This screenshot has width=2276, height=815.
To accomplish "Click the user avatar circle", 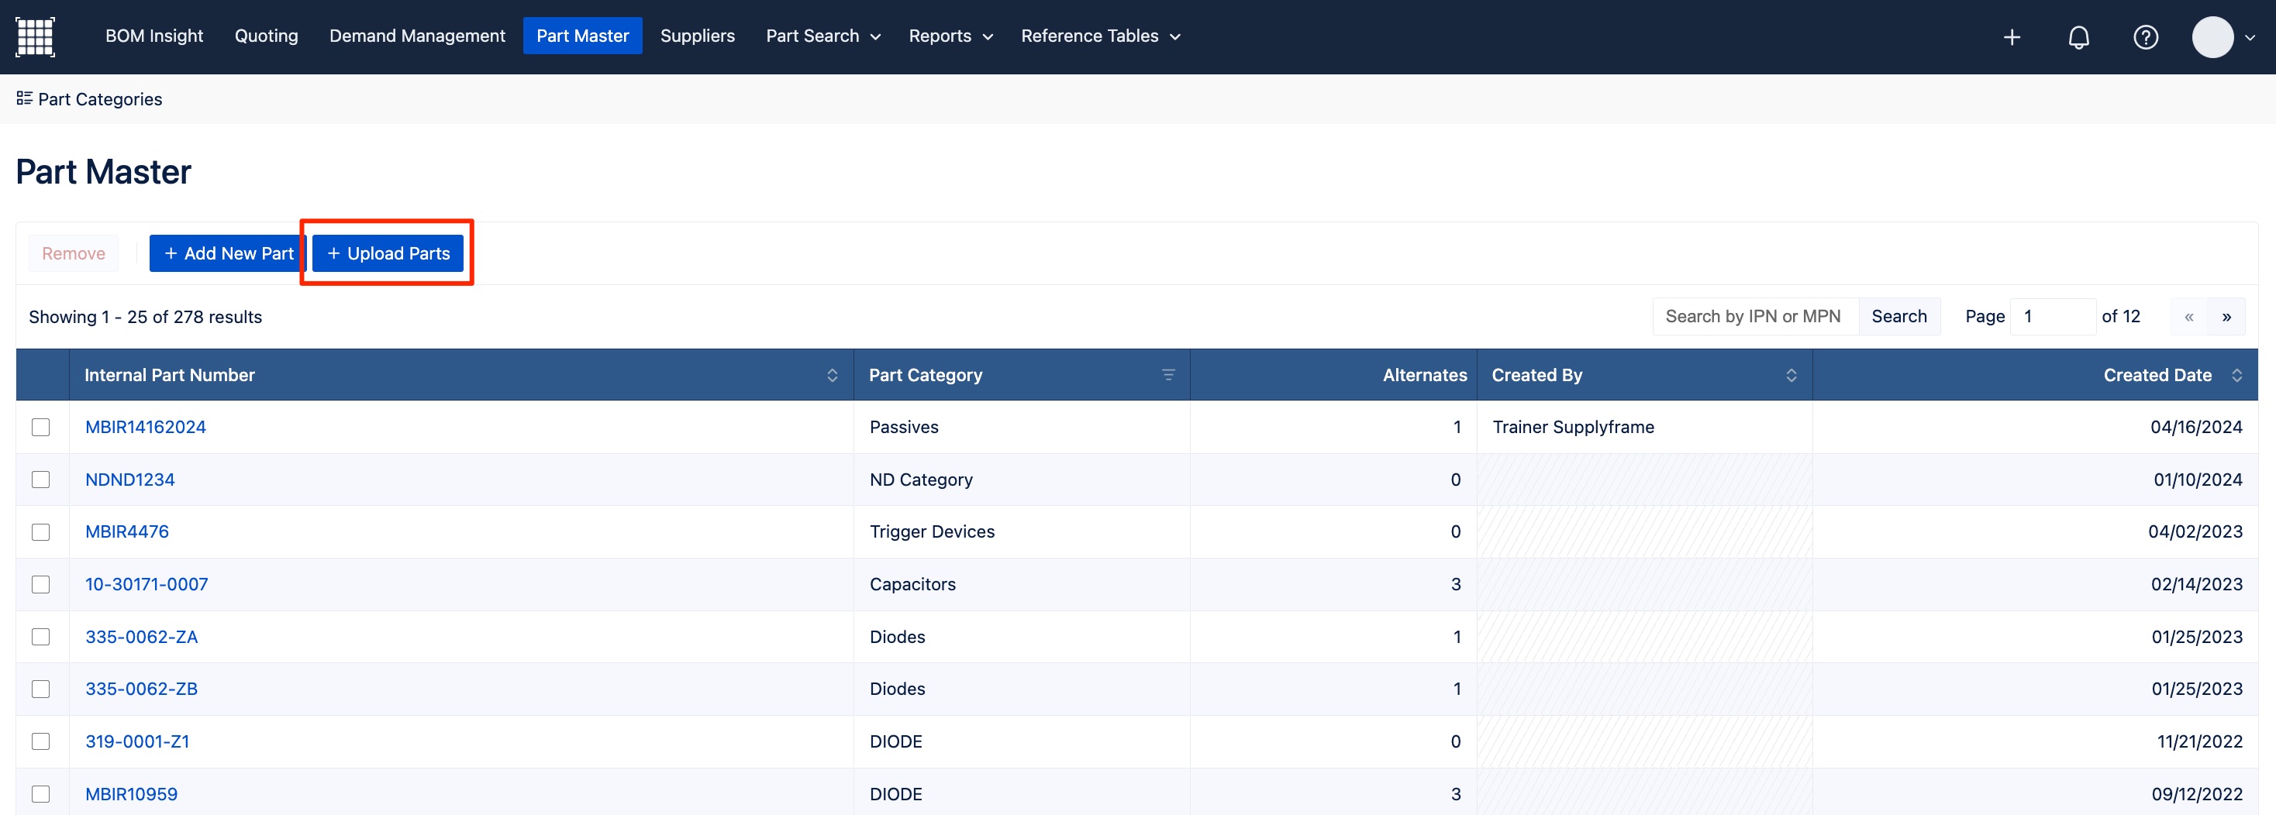I will (x=2212, y=37).
